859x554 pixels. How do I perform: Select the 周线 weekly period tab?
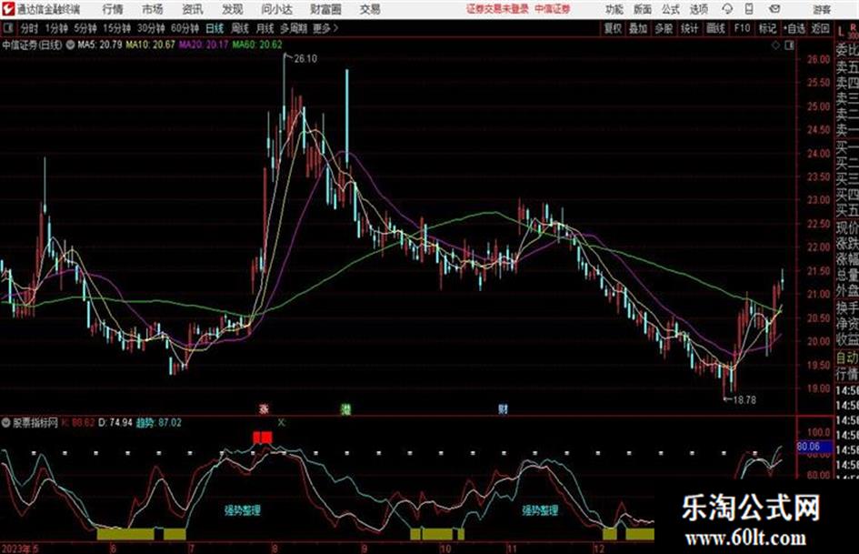tap(240, 28)
